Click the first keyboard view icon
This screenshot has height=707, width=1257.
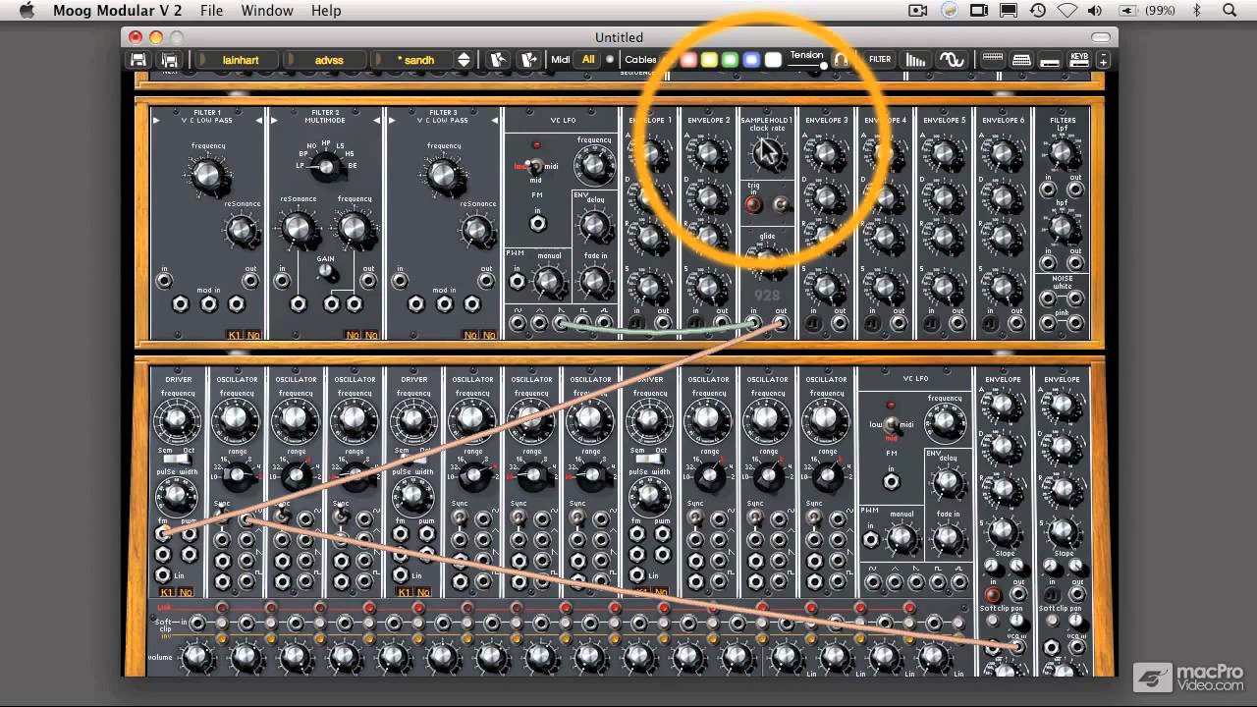(993, 60)
